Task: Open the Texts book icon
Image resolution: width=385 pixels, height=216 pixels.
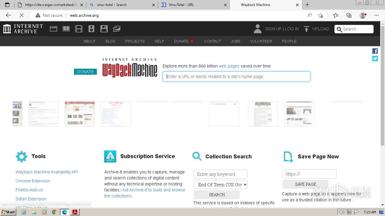Action: pyautogui.click(x=66, y=29)
